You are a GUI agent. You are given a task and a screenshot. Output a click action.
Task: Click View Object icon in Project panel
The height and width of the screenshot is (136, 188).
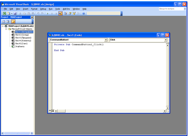[x=8, y=22]
